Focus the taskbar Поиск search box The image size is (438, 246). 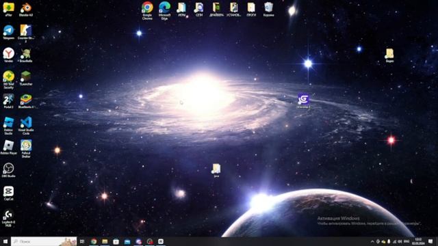(44, 241)
